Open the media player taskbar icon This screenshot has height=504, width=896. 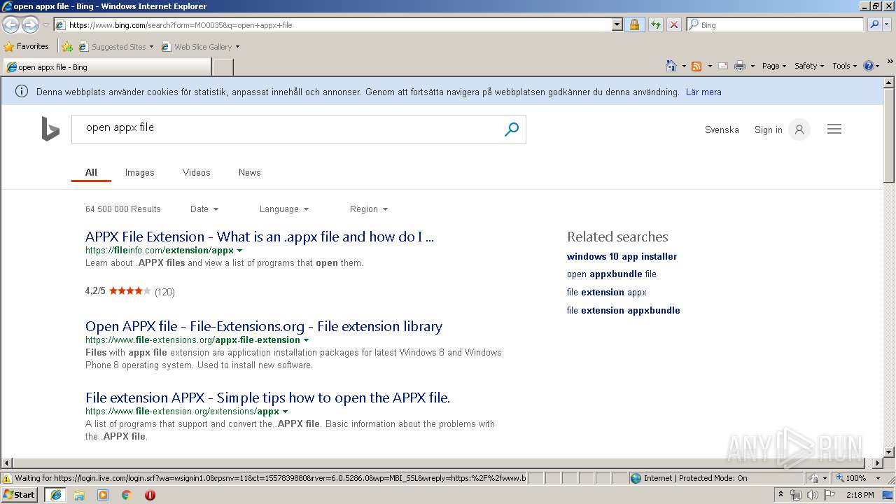point(103,495)
